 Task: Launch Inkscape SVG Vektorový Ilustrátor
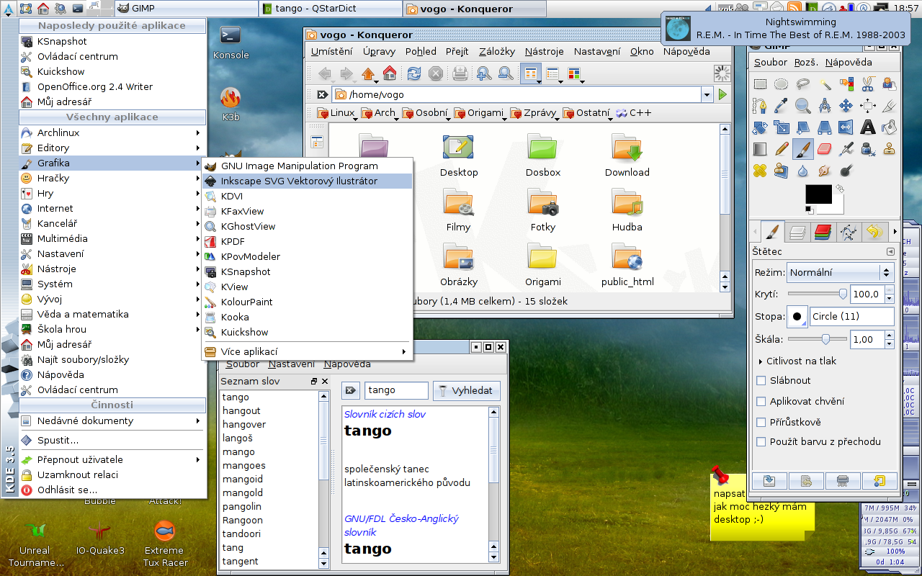[x=307, y=181]
